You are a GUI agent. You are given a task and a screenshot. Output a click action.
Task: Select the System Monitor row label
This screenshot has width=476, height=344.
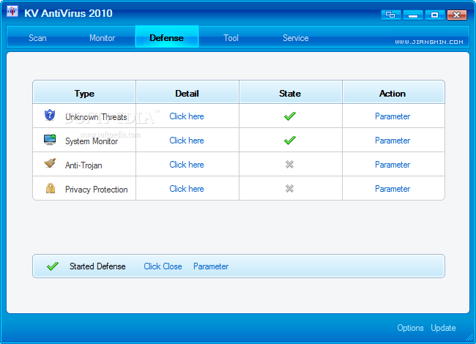[92, 141]
